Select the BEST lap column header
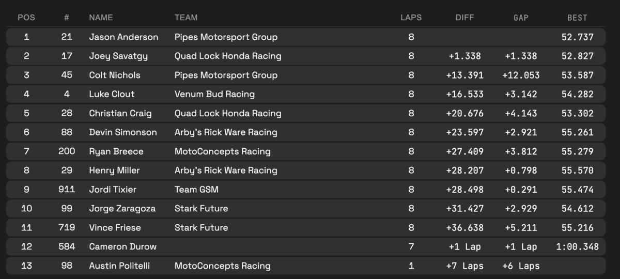 (577, 18)
